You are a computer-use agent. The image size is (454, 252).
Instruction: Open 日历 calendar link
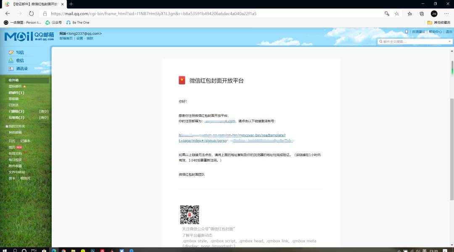(x=12, y=141)
